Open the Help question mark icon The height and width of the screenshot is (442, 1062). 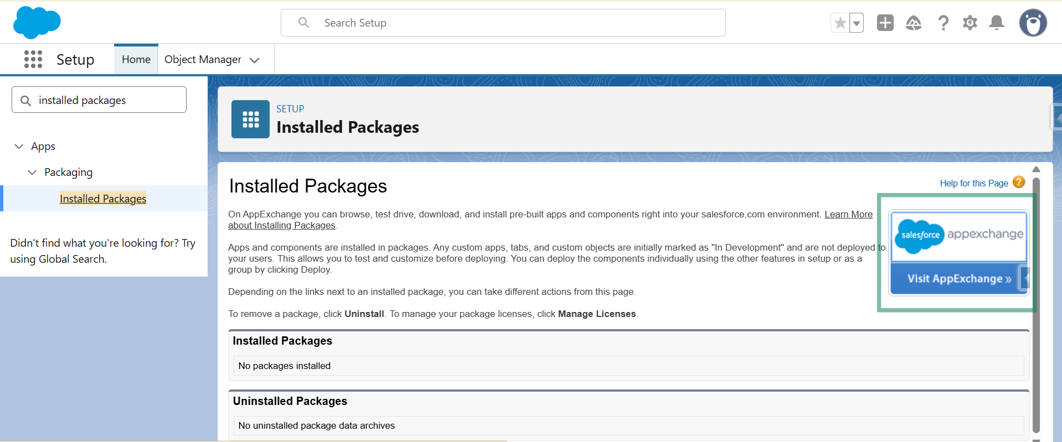pyautogui.click(x=943, y=23)
